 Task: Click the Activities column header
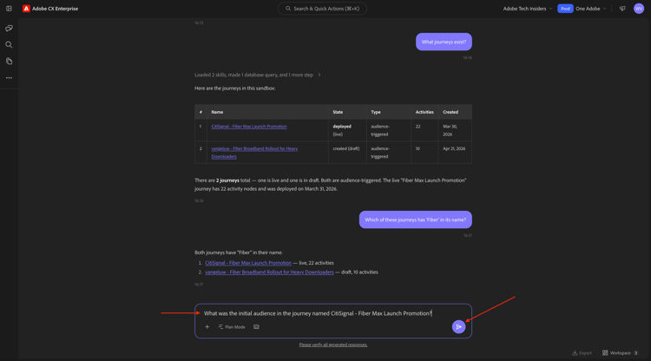(424, 112)
